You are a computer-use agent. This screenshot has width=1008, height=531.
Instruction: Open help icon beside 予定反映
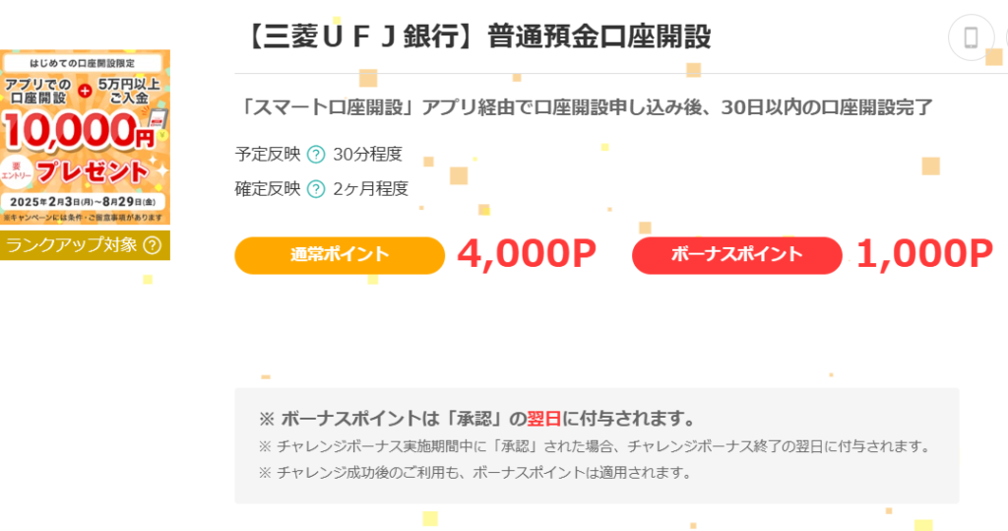click(316, 155)
